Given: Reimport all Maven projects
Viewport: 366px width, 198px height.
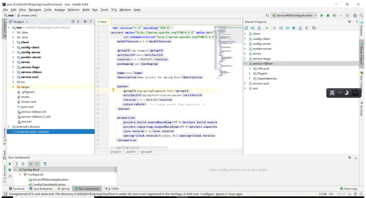Looking at the screenshot, I should 246,28.
